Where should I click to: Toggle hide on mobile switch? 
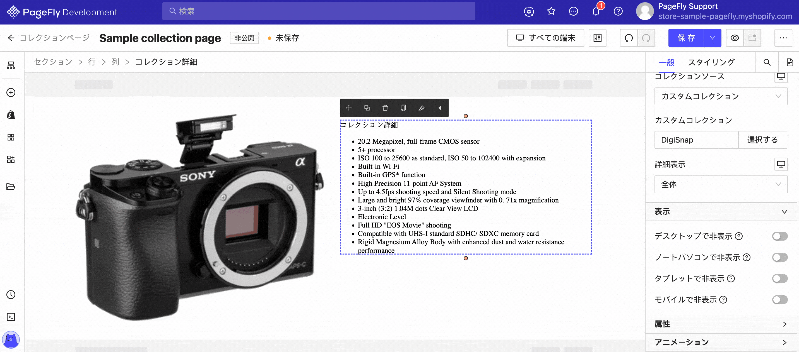click(780, 300)
